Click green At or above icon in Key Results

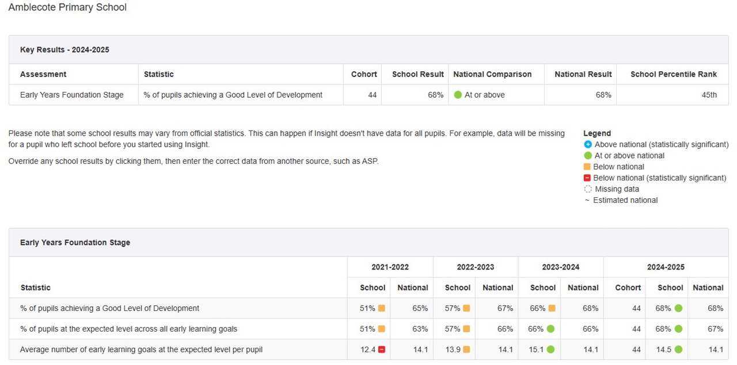(458, 95)
